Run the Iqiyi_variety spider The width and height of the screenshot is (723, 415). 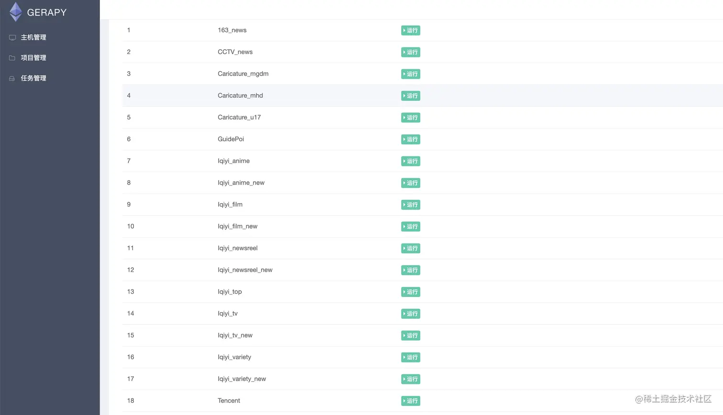pyautogui.click(x=411, y=358)
